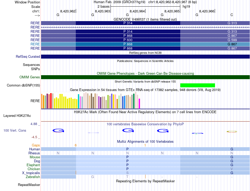Click the Repeating Elements by RepeatMasker title
Image resolution: width=250 pixels, height=191 pixels.
coord(145,181)
